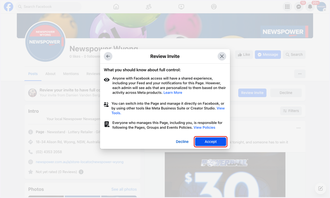Open the Groups icon in top bar
This screenshot has width=330, height=198.
pos(214,7)
